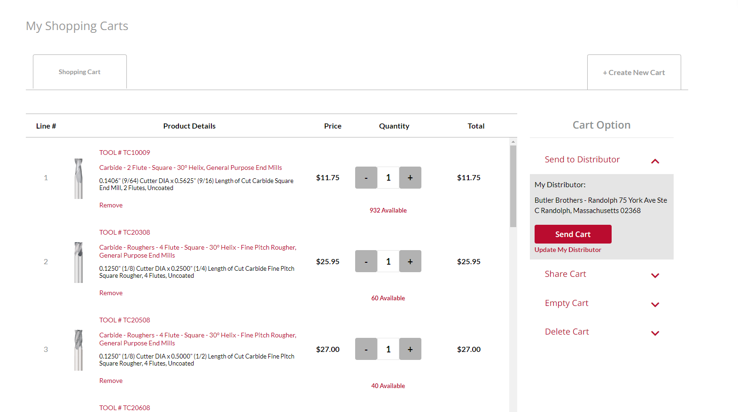
Task: Expand the Delete Cart option
Action: (x=655, y=333)
